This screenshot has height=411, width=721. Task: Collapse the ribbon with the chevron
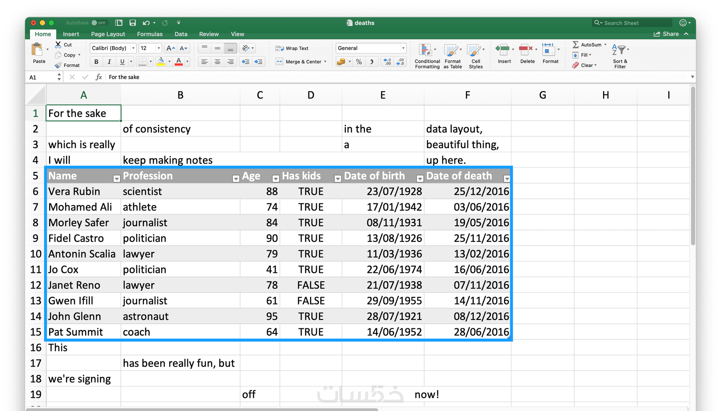pos(686,34)
